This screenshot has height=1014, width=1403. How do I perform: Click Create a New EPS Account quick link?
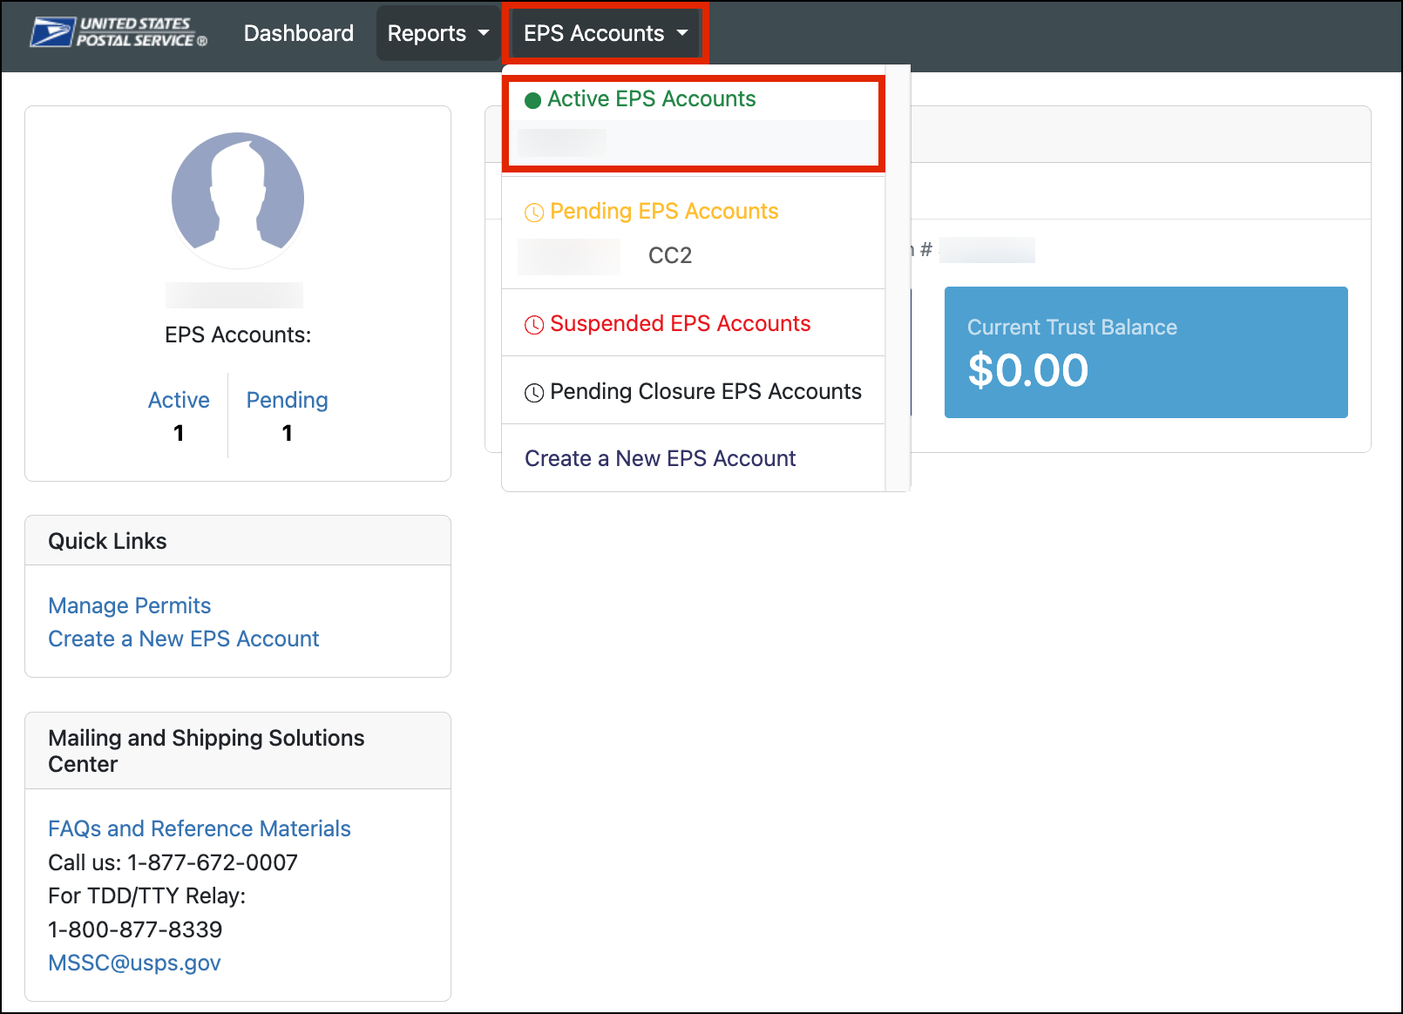point(184,639)
